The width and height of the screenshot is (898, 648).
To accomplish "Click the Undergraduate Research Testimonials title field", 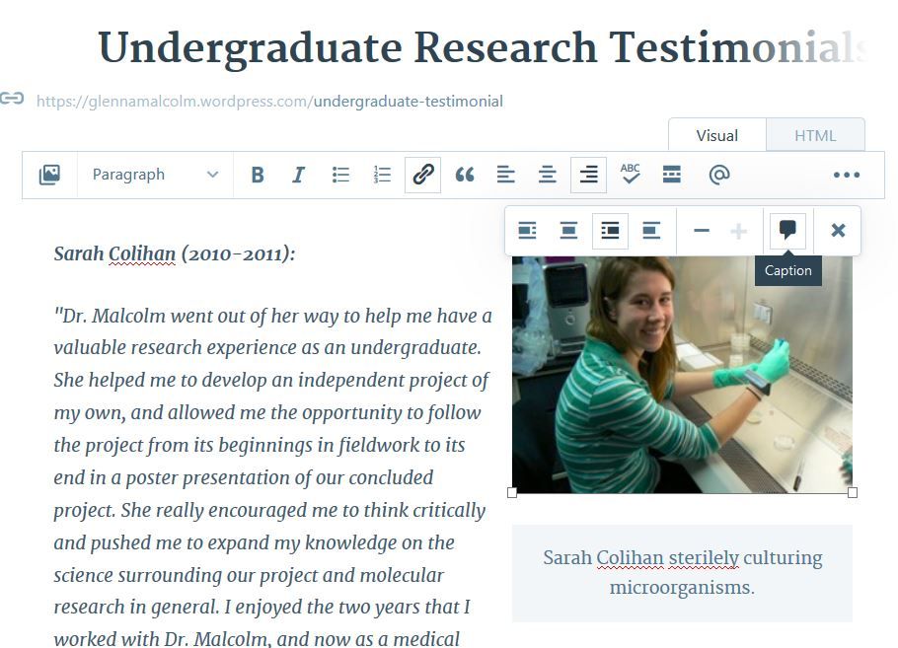I will pyautogui.click(x=484, y=47).
